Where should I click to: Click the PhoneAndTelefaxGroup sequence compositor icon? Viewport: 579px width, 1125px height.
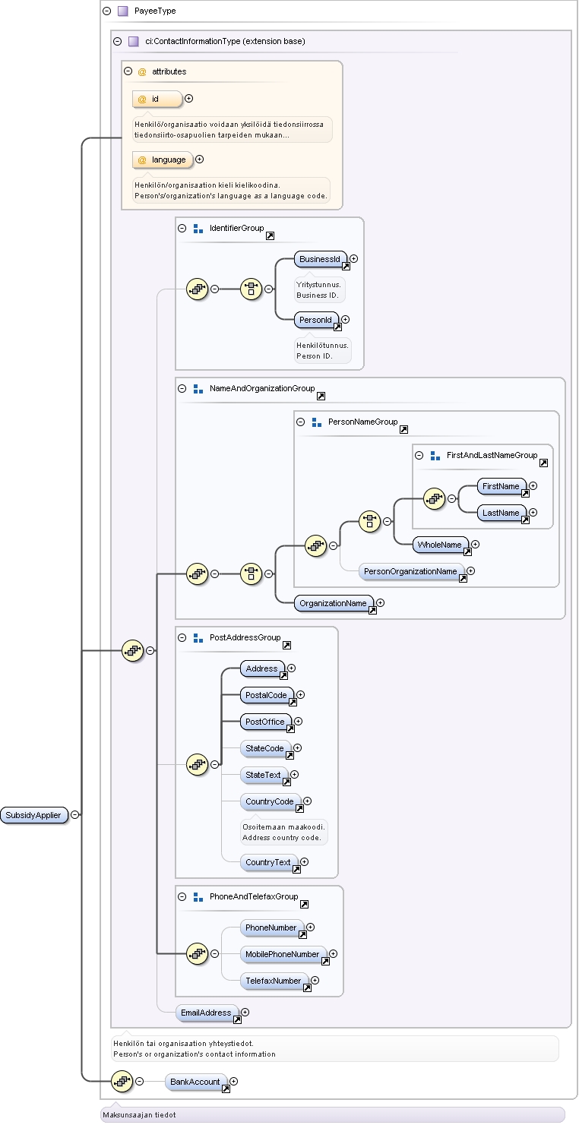198,953
